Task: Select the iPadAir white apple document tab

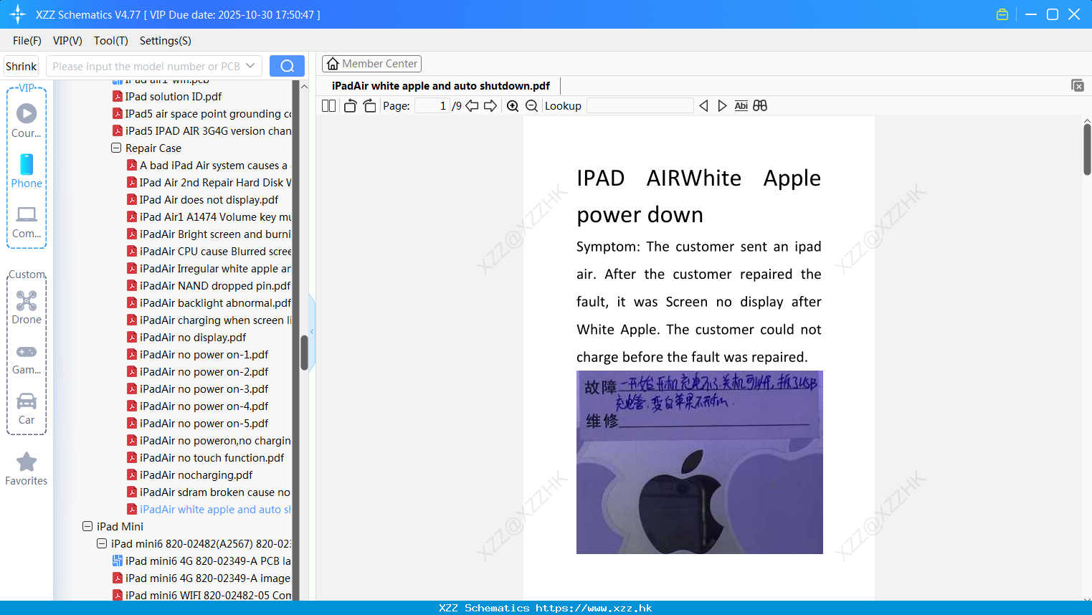Action: [x=441, y=86]
